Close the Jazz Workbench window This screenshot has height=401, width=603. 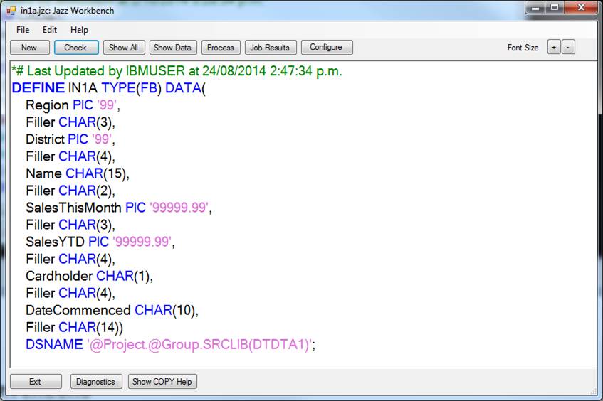coord(582,8)
